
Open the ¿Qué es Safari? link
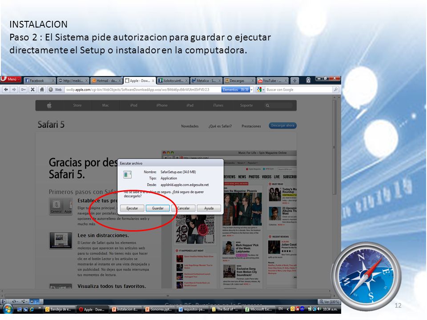click(x=220, y=126)
